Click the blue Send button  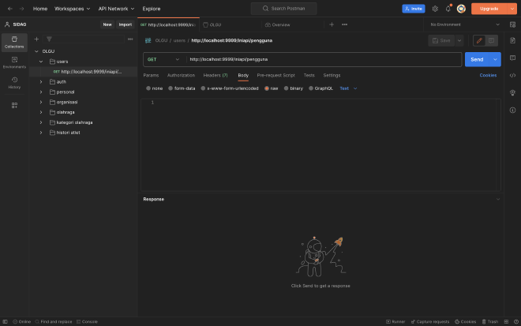pyautogui.click(x=476, y=59)
